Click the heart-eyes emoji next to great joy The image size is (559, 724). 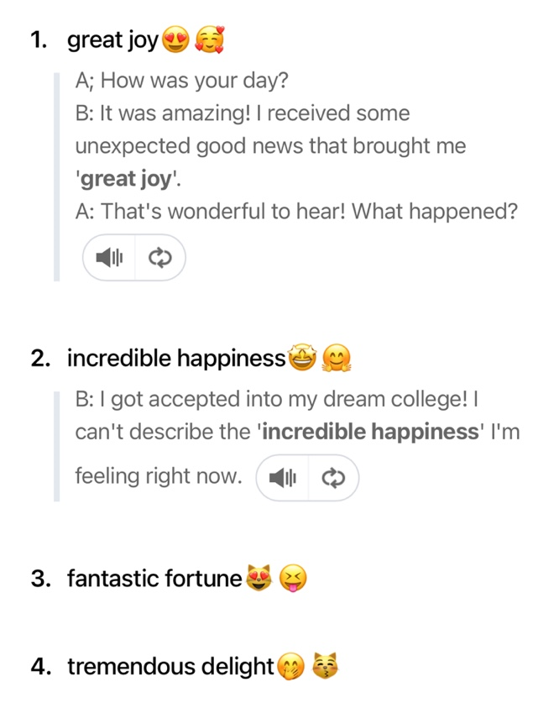click(175, 39)
